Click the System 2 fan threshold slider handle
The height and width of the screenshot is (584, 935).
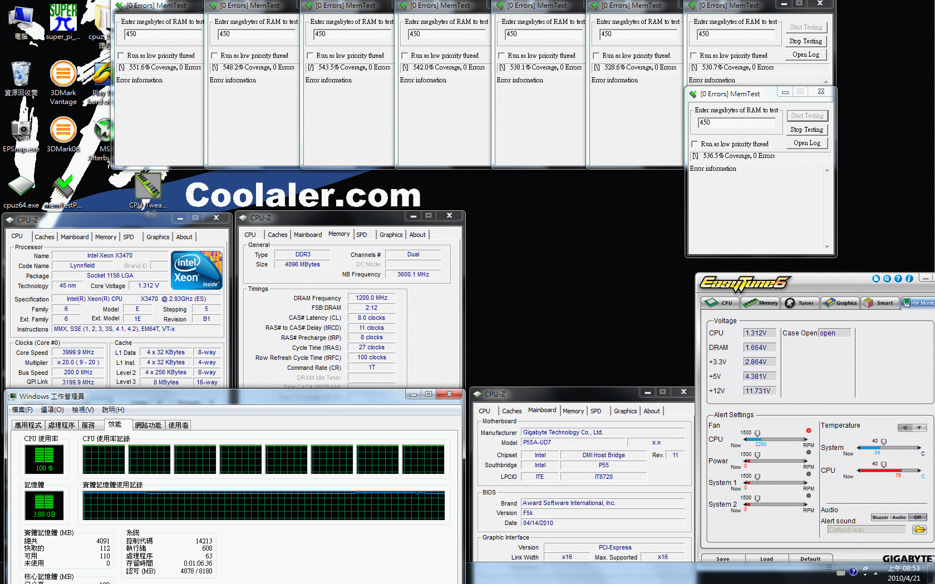click(x=757, y=499)
